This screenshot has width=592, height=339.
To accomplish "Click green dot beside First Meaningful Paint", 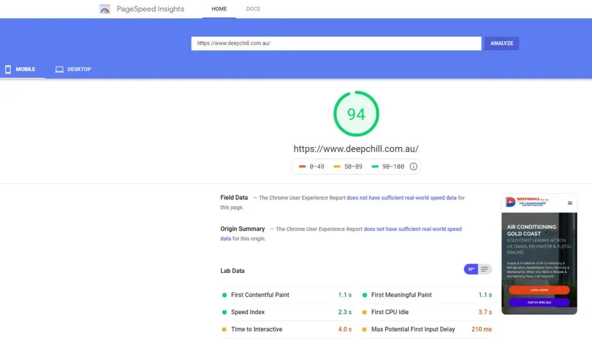I will pyautogui.click(x=364, y=295).
